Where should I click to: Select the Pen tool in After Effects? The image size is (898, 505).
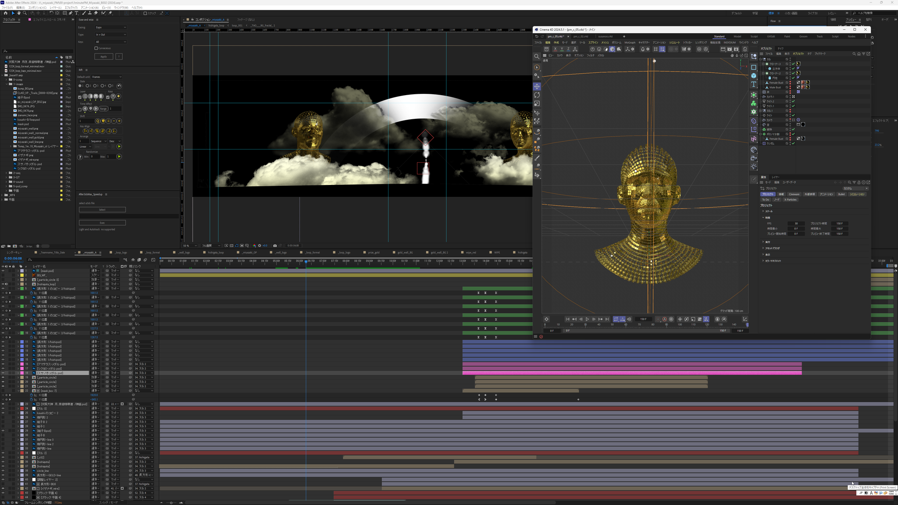click(70, 13)
